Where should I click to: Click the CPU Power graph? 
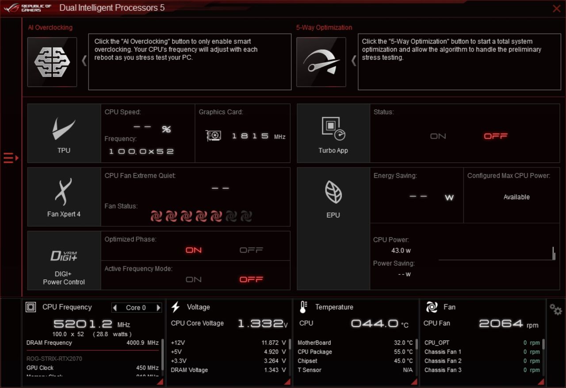point(497,254)
